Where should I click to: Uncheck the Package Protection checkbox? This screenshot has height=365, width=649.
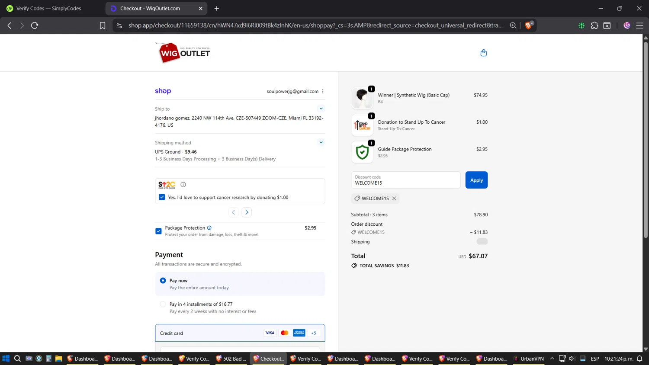158,231
